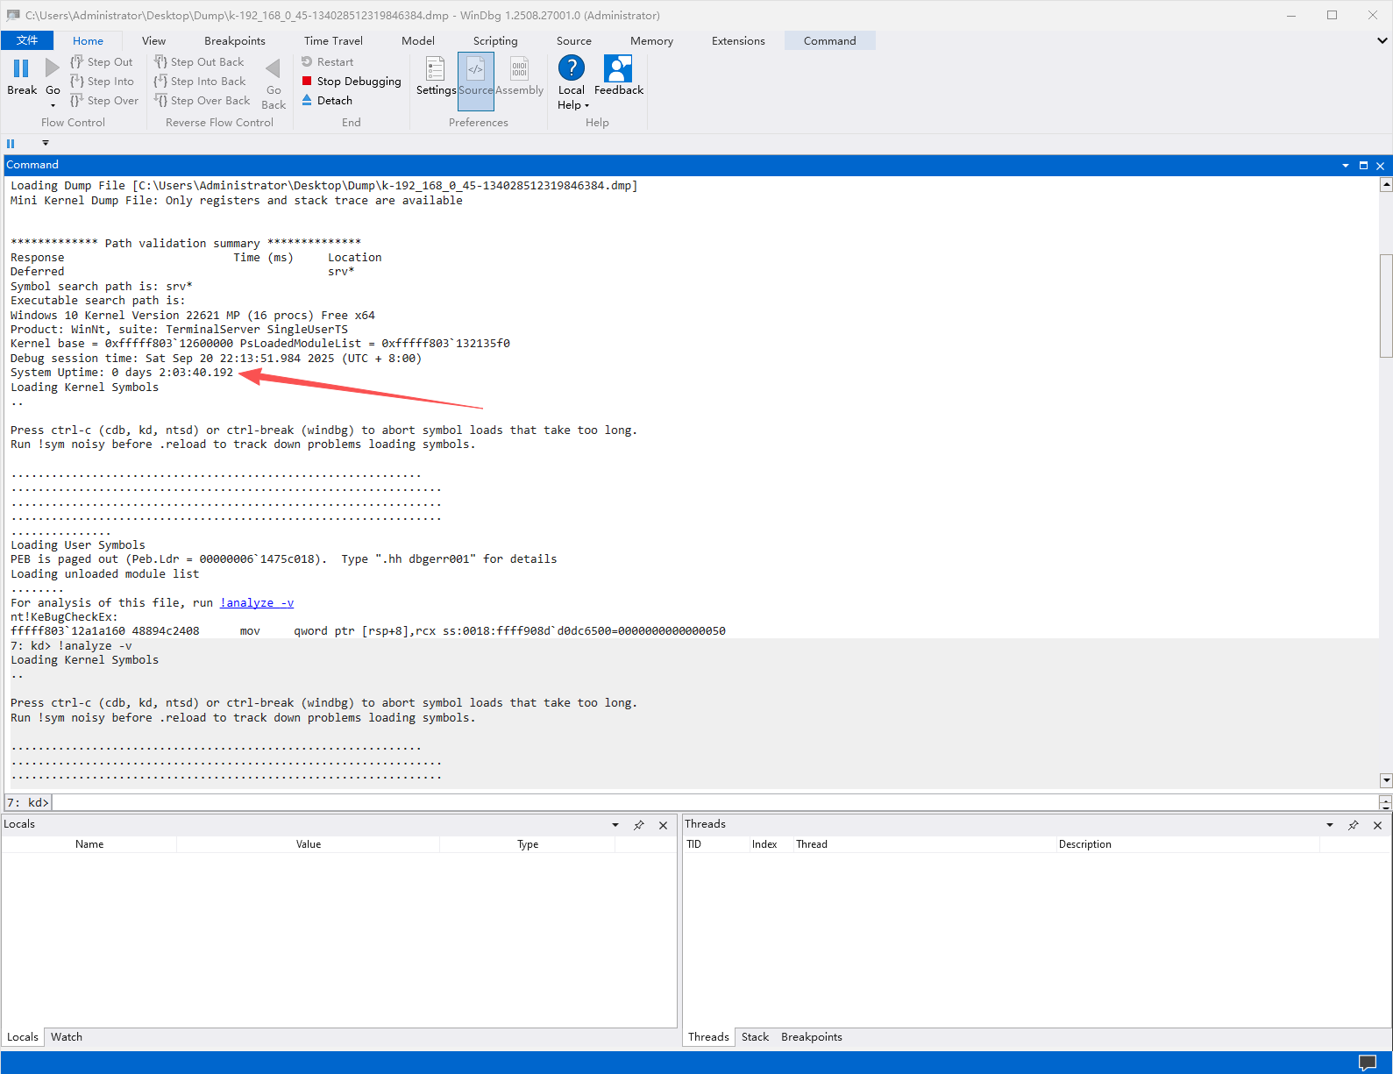Switch to the Watch tab

(x=67, y=1037)
